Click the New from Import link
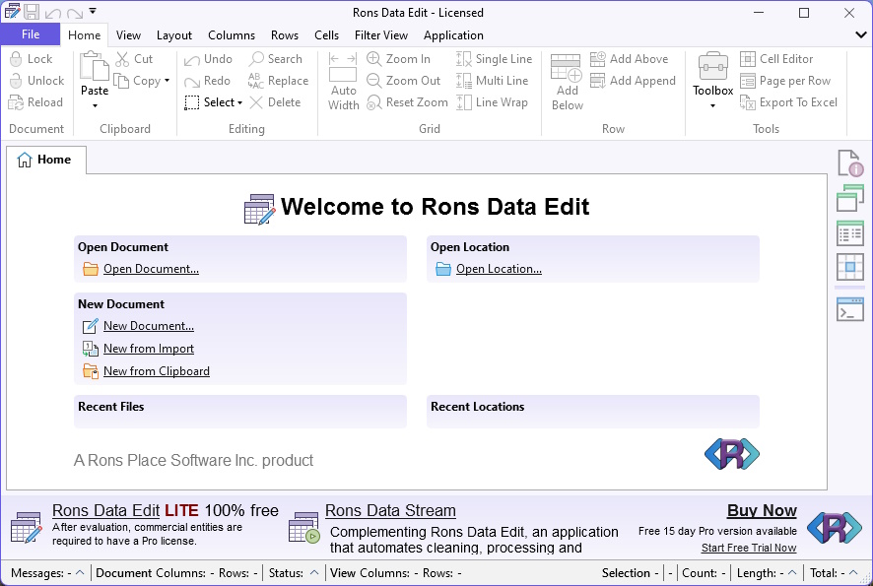873x586 pixels. point(149,349)
